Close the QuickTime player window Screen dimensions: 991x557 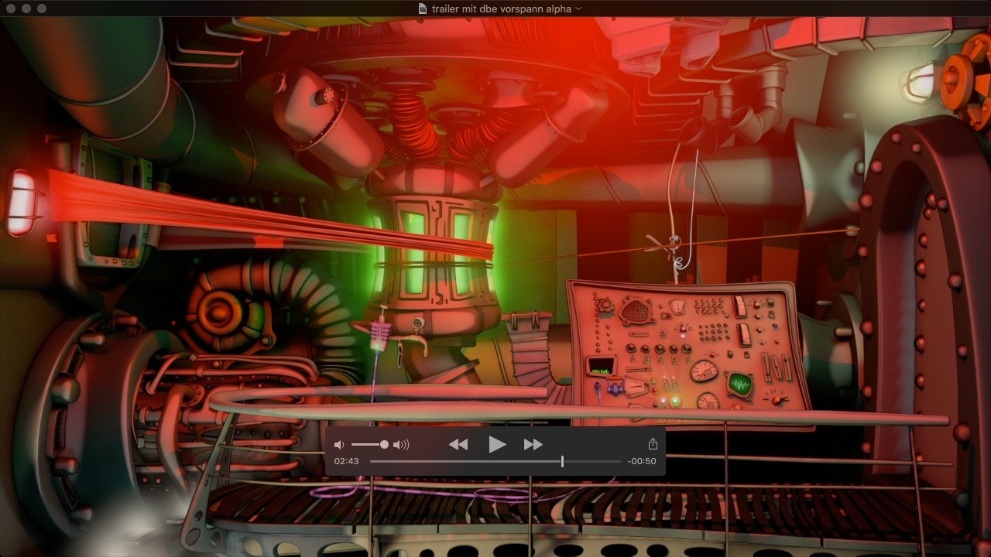pyautogui.click(x=10, y=9)
